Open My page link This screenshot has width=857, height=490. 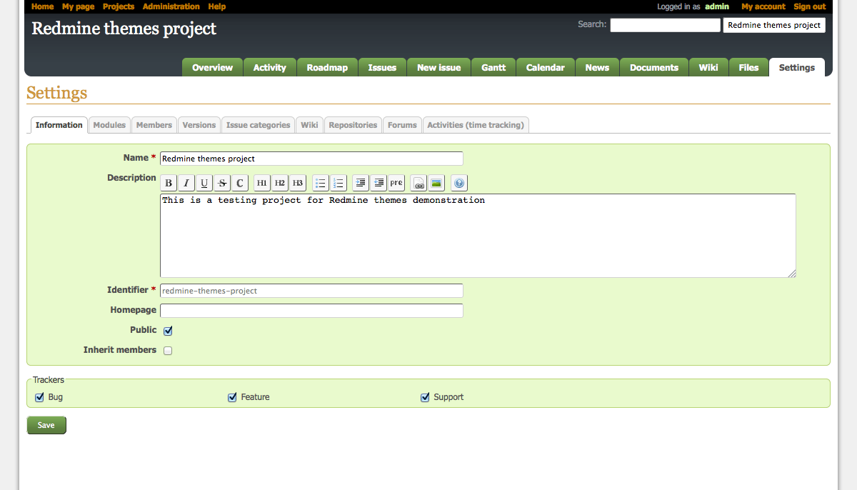coord(78,6)
